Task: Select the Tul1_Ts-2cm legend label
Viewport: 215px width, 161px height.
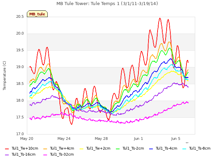Action: 133,148
